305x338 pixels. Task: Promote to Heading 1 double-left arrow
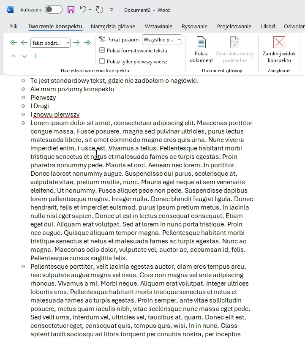point(13,43)
